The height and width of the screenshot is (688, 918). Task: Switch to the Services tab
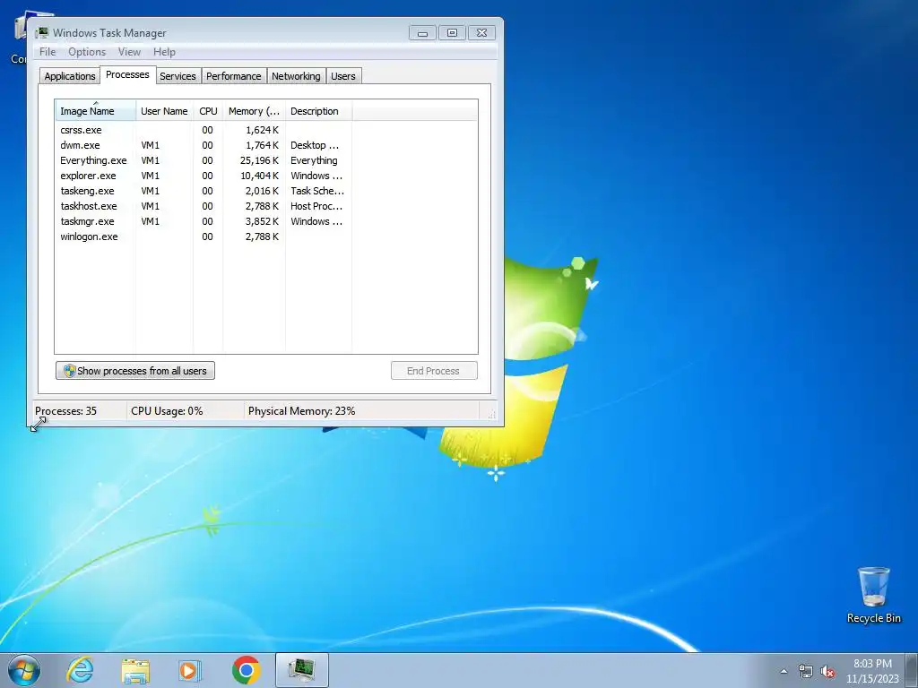(x=178, y=76)
